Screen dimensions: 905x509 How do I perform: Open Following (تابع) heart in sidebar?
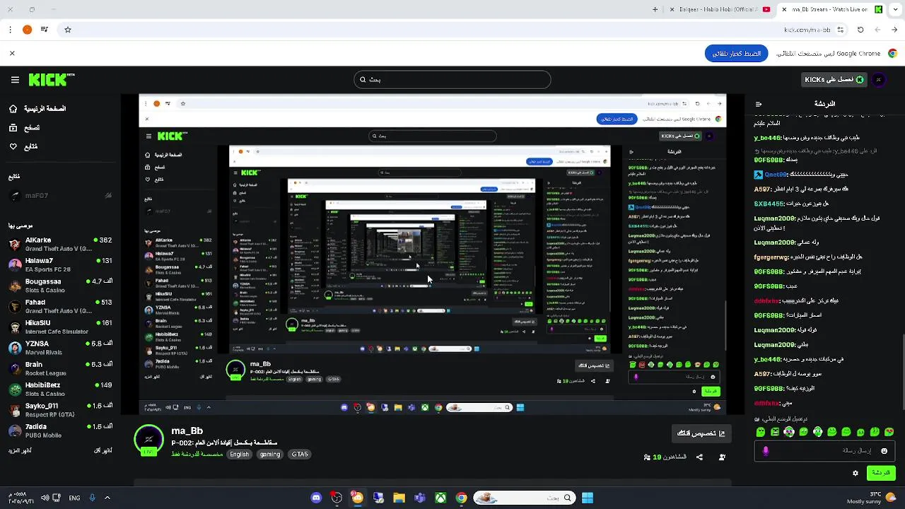point(13,147)
